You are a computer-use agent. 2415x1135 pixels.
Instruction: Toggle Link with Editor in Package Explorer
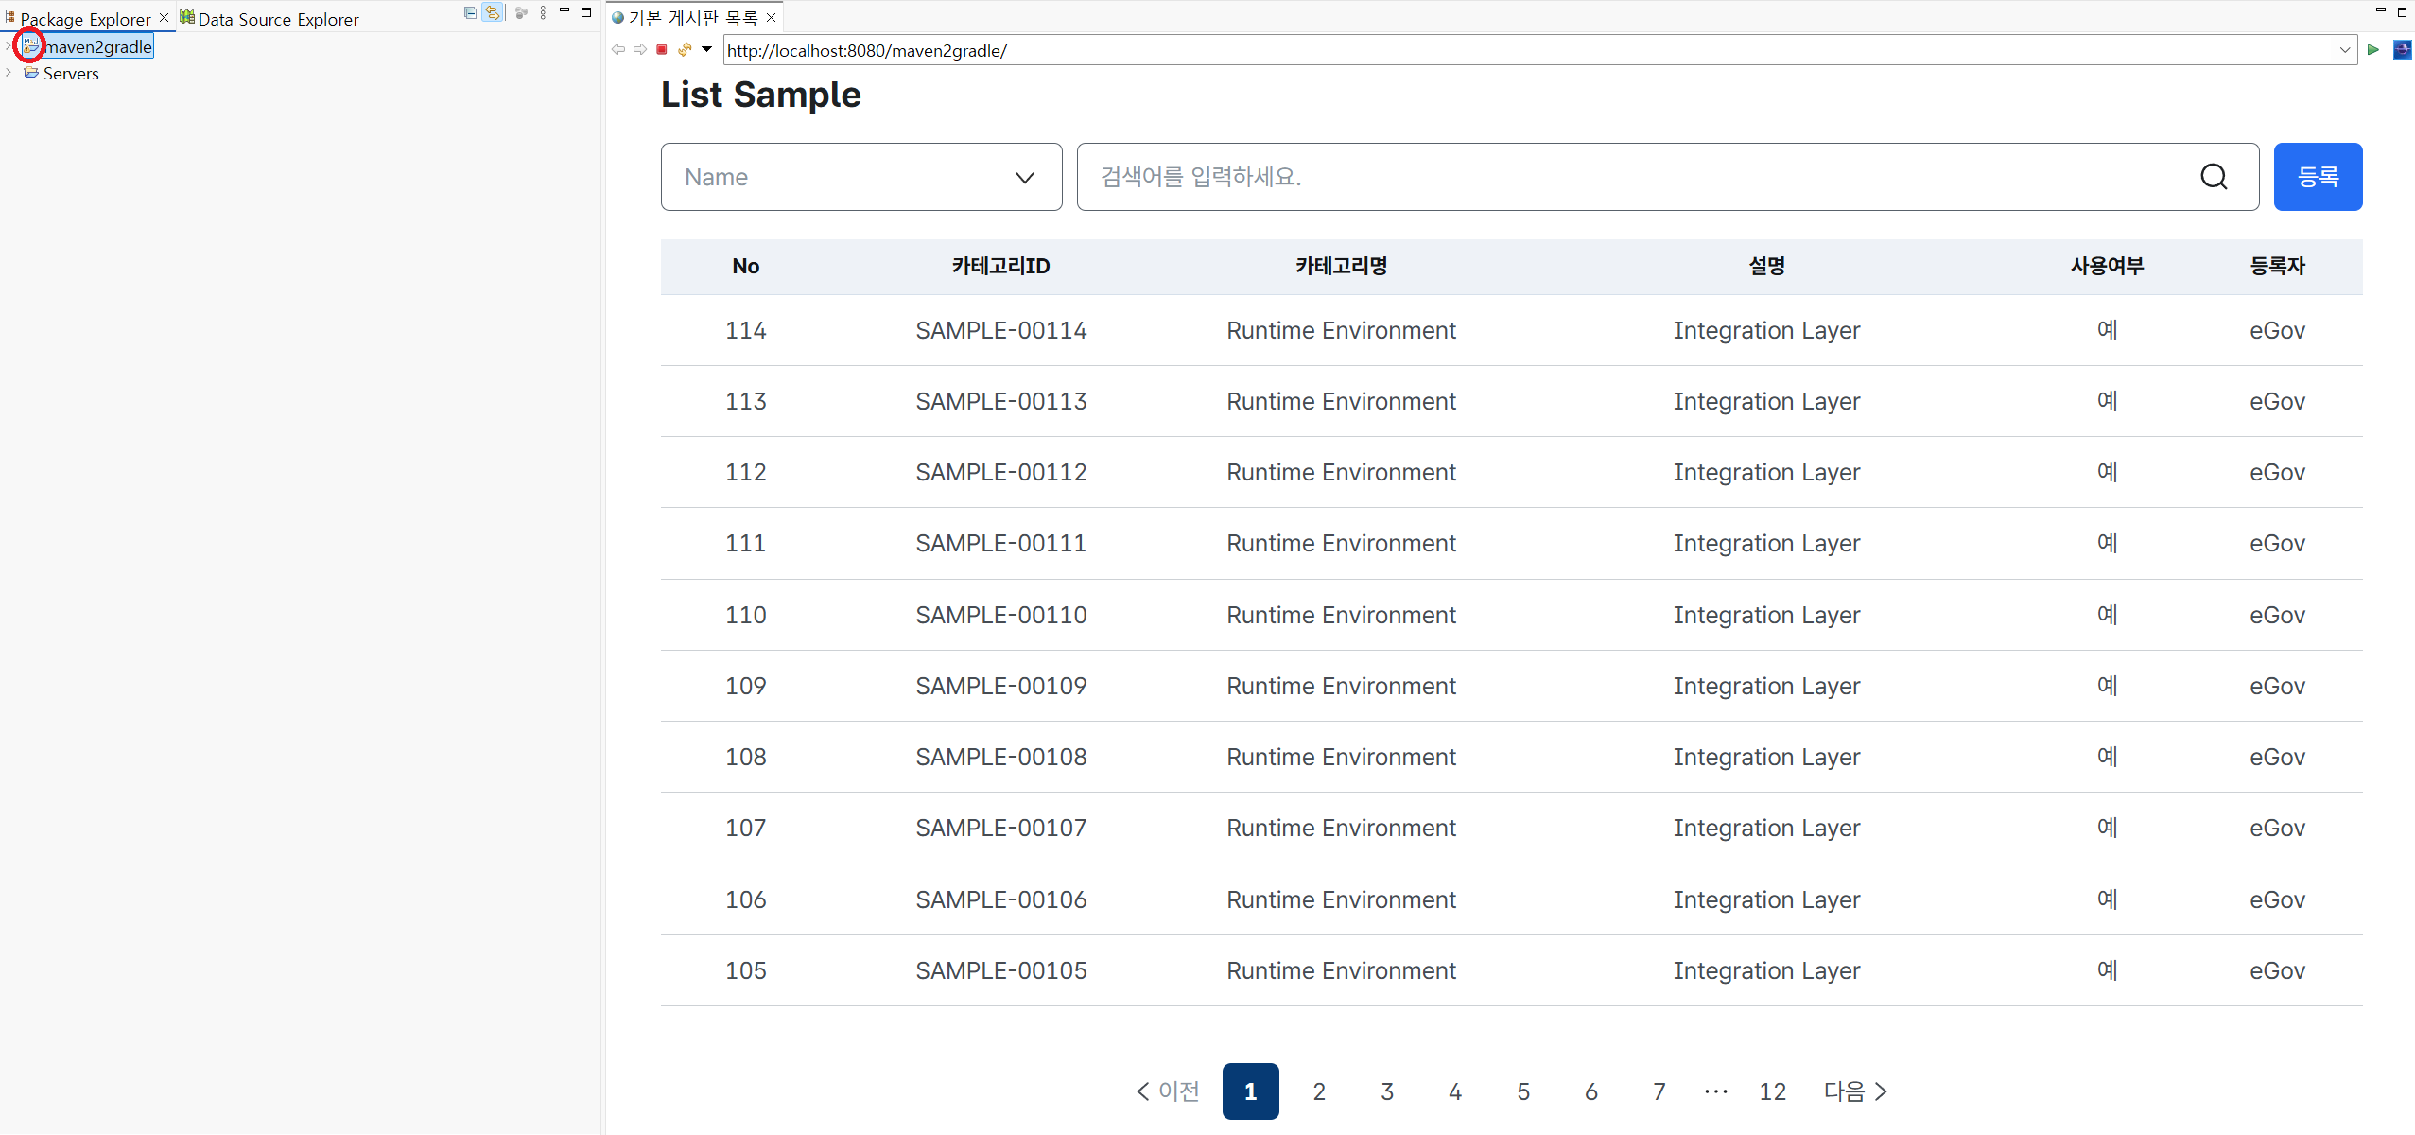492,12
